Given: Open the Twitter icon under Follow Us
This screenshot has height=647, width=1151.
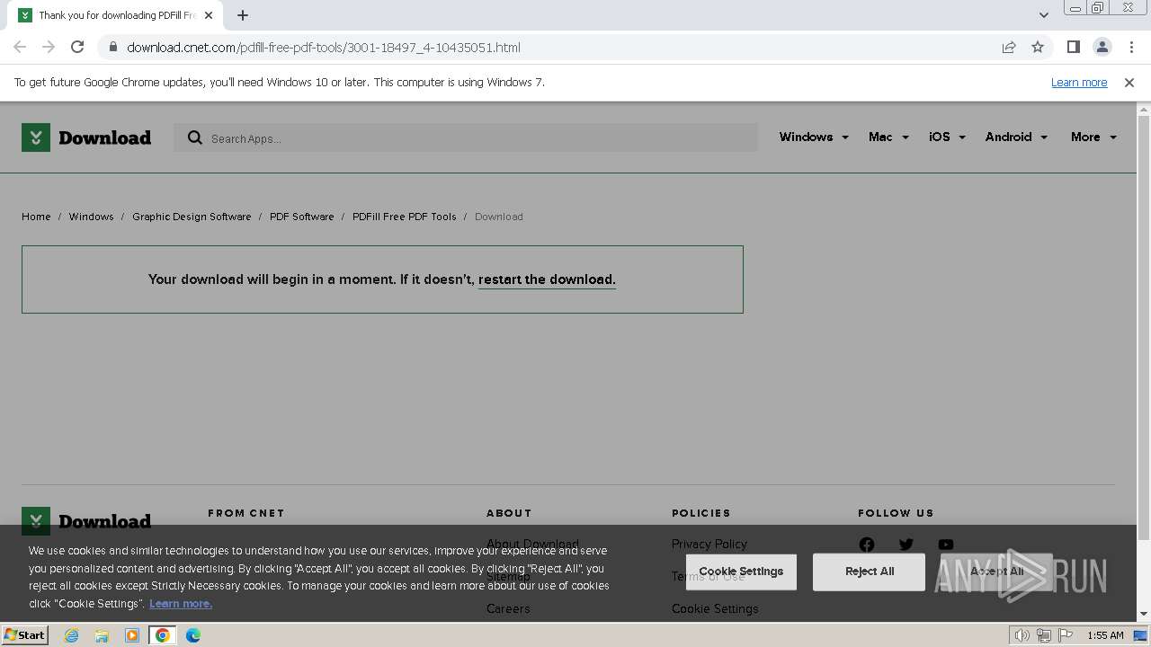Looking at the screenshot, I should click(x=906, y=545).
